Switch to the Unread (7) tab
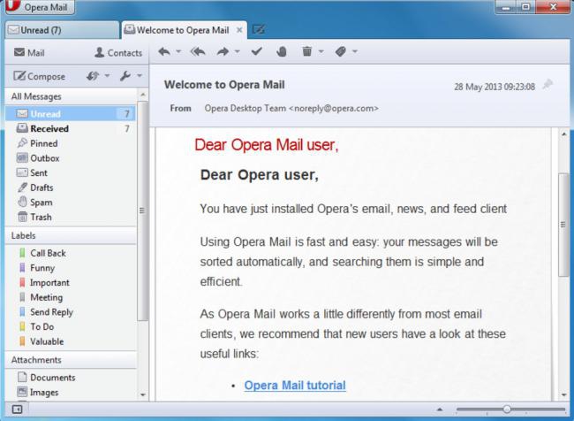 (62, 30)
